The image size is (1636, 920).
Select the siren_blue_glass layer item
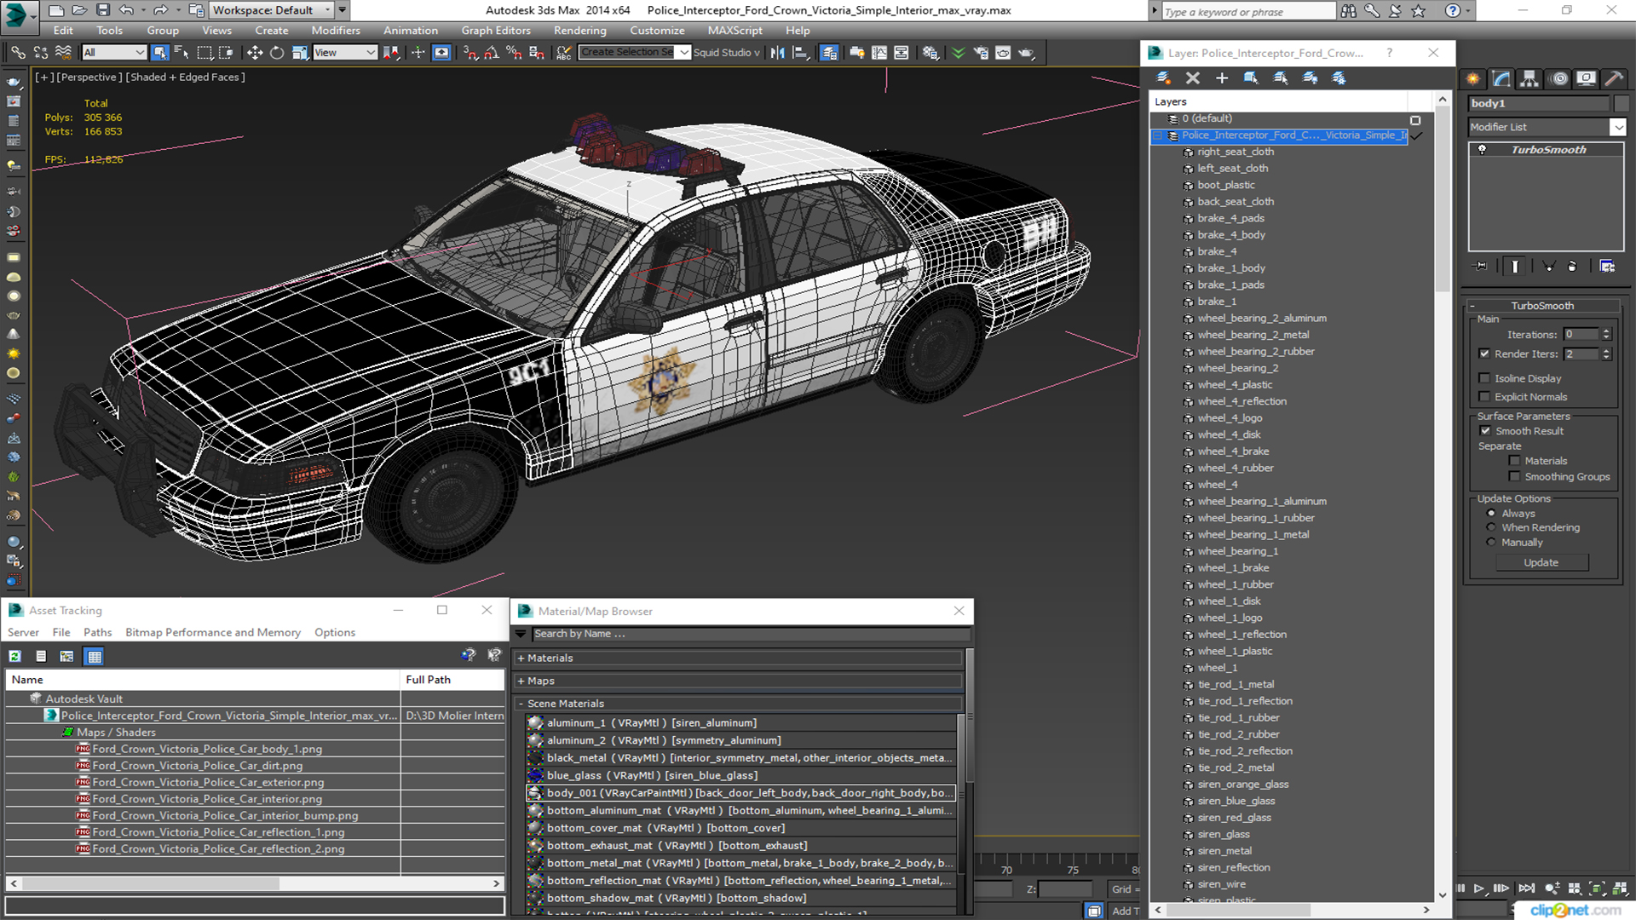[1236, 801]
